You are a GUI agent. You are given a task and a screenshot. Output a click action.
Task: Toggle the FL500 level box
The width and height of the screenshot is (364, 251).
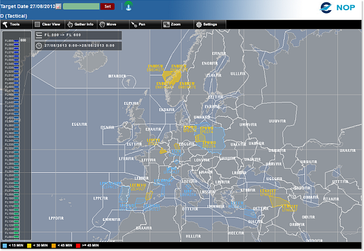16,79
